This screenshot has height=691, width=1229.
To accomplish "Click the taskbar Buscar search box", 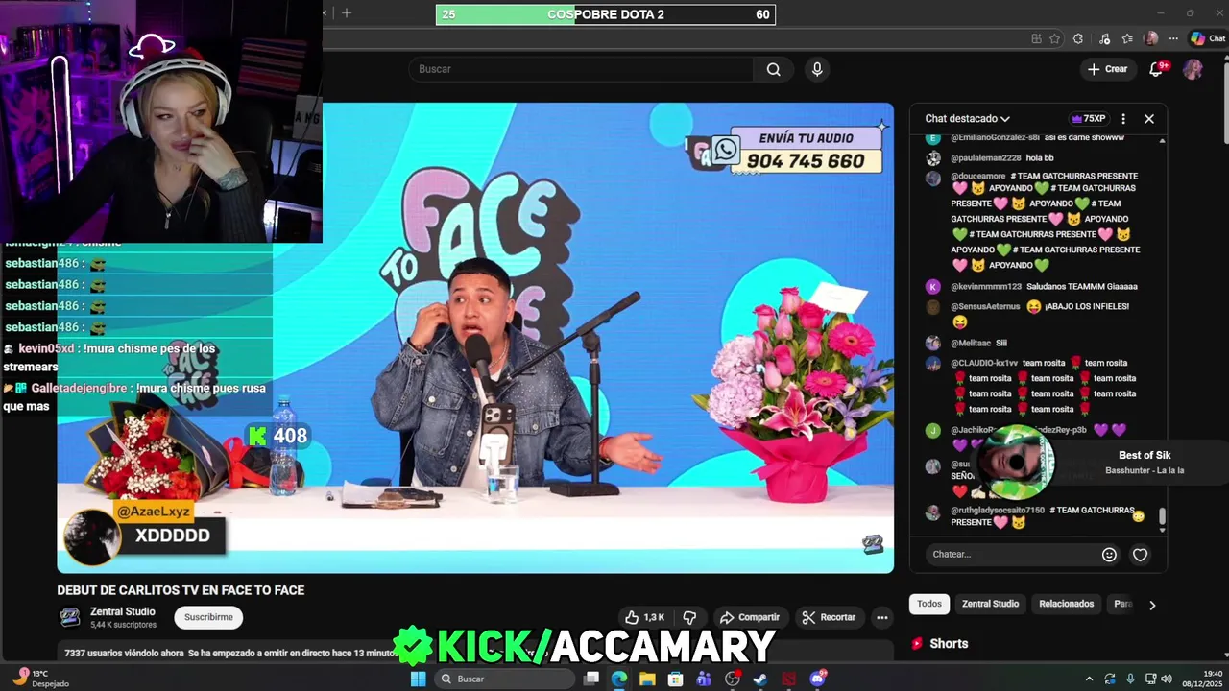I will click(503, 679).
